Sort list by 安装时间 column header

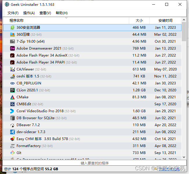tap(165, 21)
